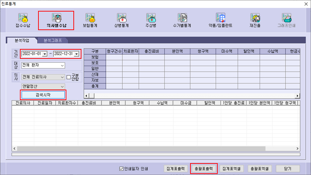Image resolution: width=311 pixels, height=175 pixels.
Task: Open the 주상병 statistics icon
Action: [x=152, y=20]
